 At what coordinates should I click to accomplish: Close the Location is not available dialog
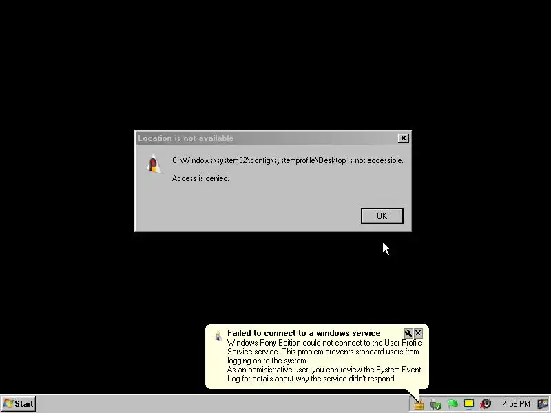tap(404, 138)
